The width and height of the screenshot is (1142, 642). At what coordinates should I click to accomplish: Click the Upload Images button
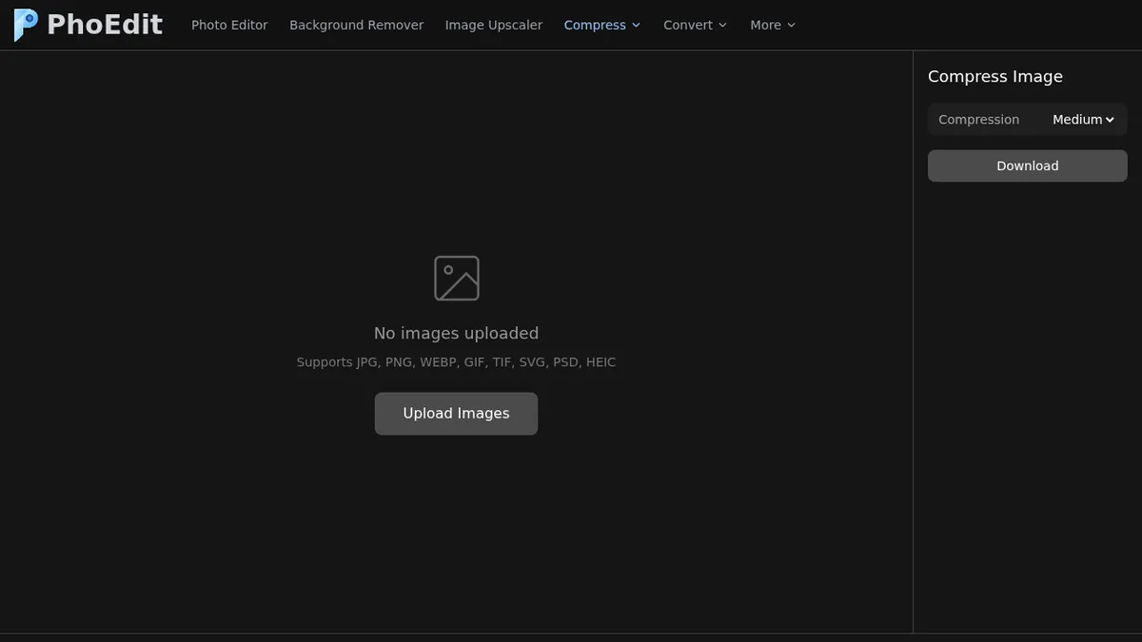456,414
